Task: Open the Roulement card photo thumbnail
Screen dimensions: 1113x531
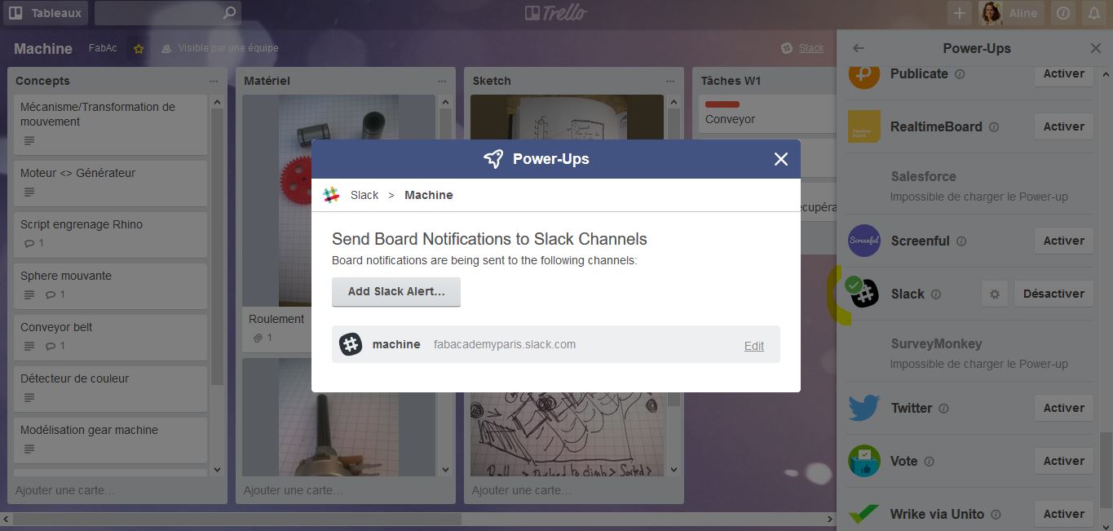Action: tap(339, 201)
